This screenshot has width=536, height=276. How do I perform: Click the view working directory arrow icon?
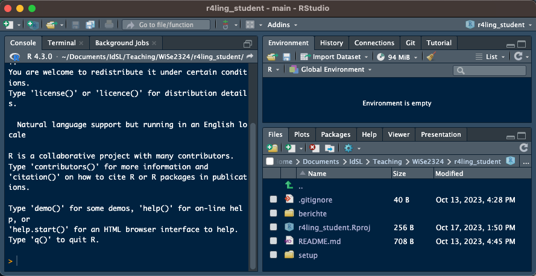[x=250, y=57]
